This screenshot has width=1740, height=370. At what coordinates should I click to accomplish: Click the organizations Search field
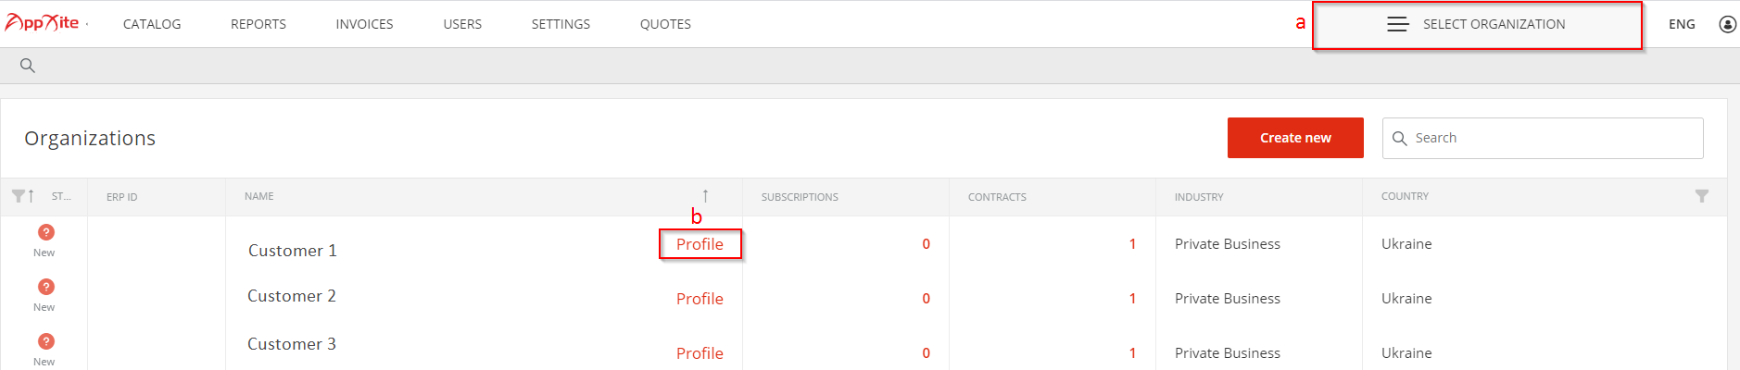click(x=1543, y=138)
